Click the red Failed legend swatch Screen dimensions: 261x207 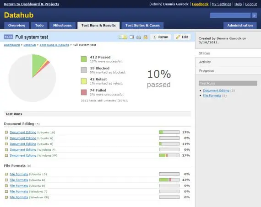pos(84,92)
